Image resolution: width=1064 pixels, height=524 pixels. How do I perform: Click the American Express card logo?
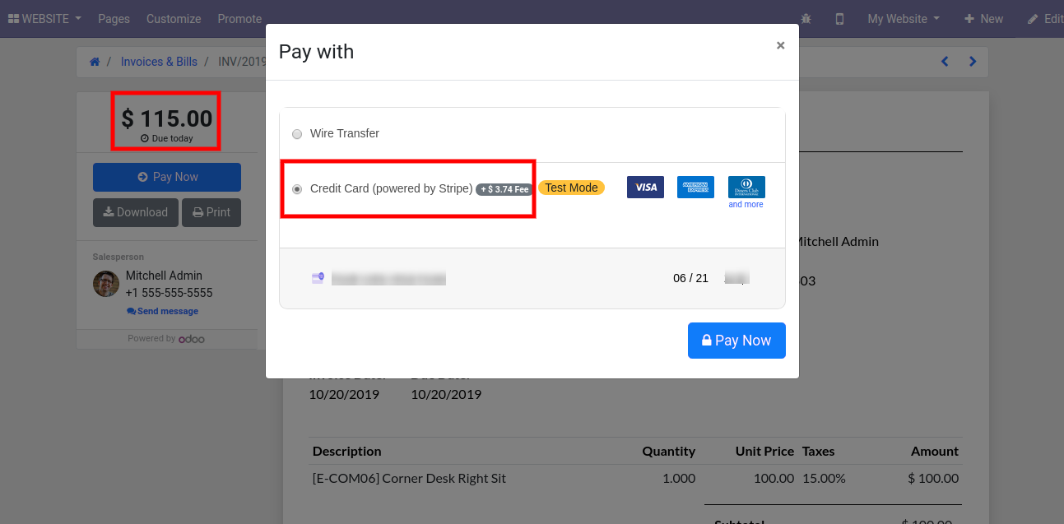pyautogui.click(x=695, y=188)
